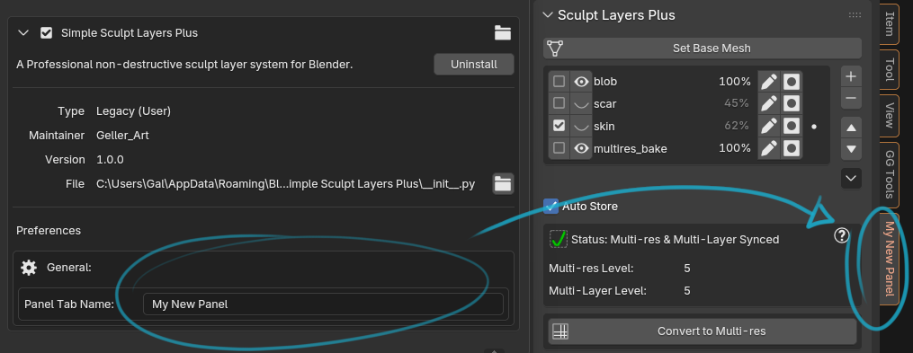Viewport: 913px width, 353px height.
Task: Collapse the Sculpt Layers Plus panel header
Action: [x=547, y=15]
